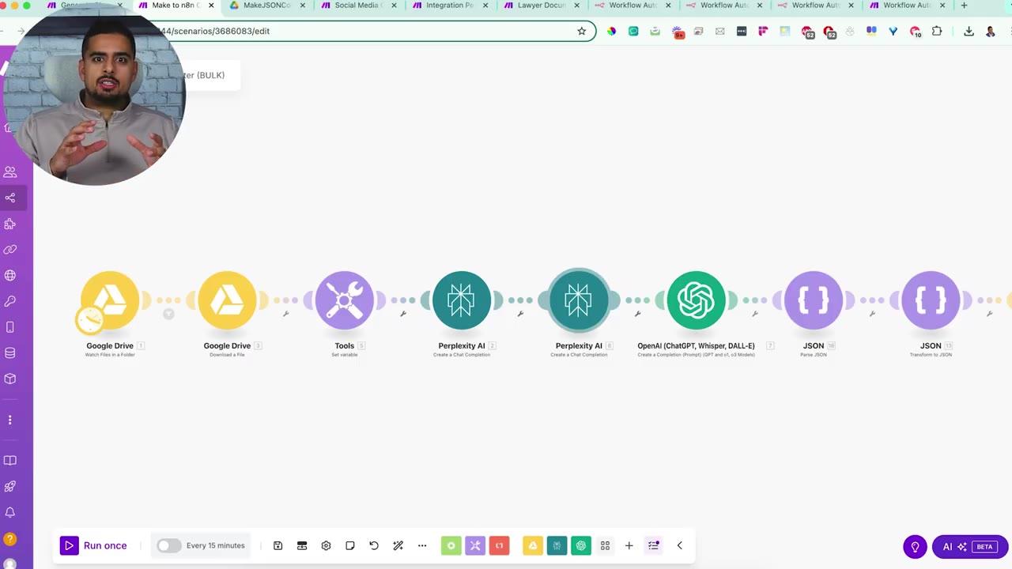Close the MakeJSONCo browser tab
The height and width of the screenshot is (569, 1012).
click(302, 6)
